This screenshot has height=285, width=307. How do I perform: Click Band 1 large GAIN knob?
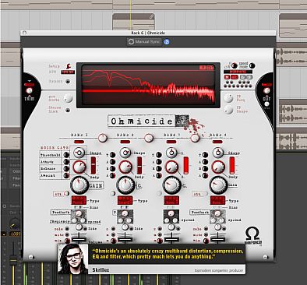pyautogui.click(x=79, y=185)
